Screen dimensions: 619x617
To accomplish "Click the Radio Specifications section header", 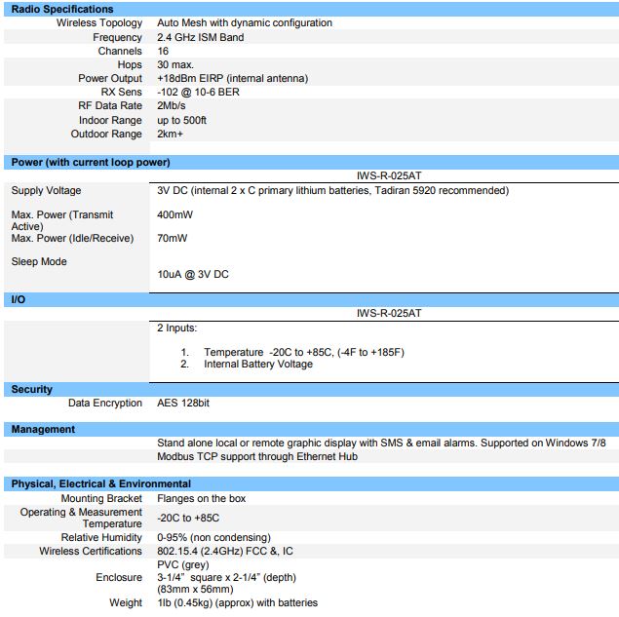I will coord(62,9).
